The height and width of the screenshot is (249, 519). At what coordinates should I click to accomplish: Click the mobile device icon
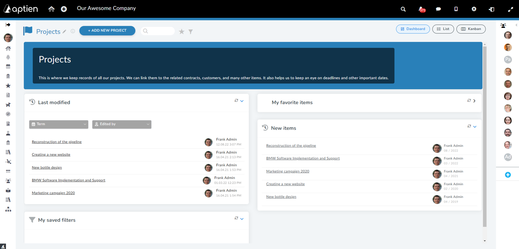pos(456,9)
